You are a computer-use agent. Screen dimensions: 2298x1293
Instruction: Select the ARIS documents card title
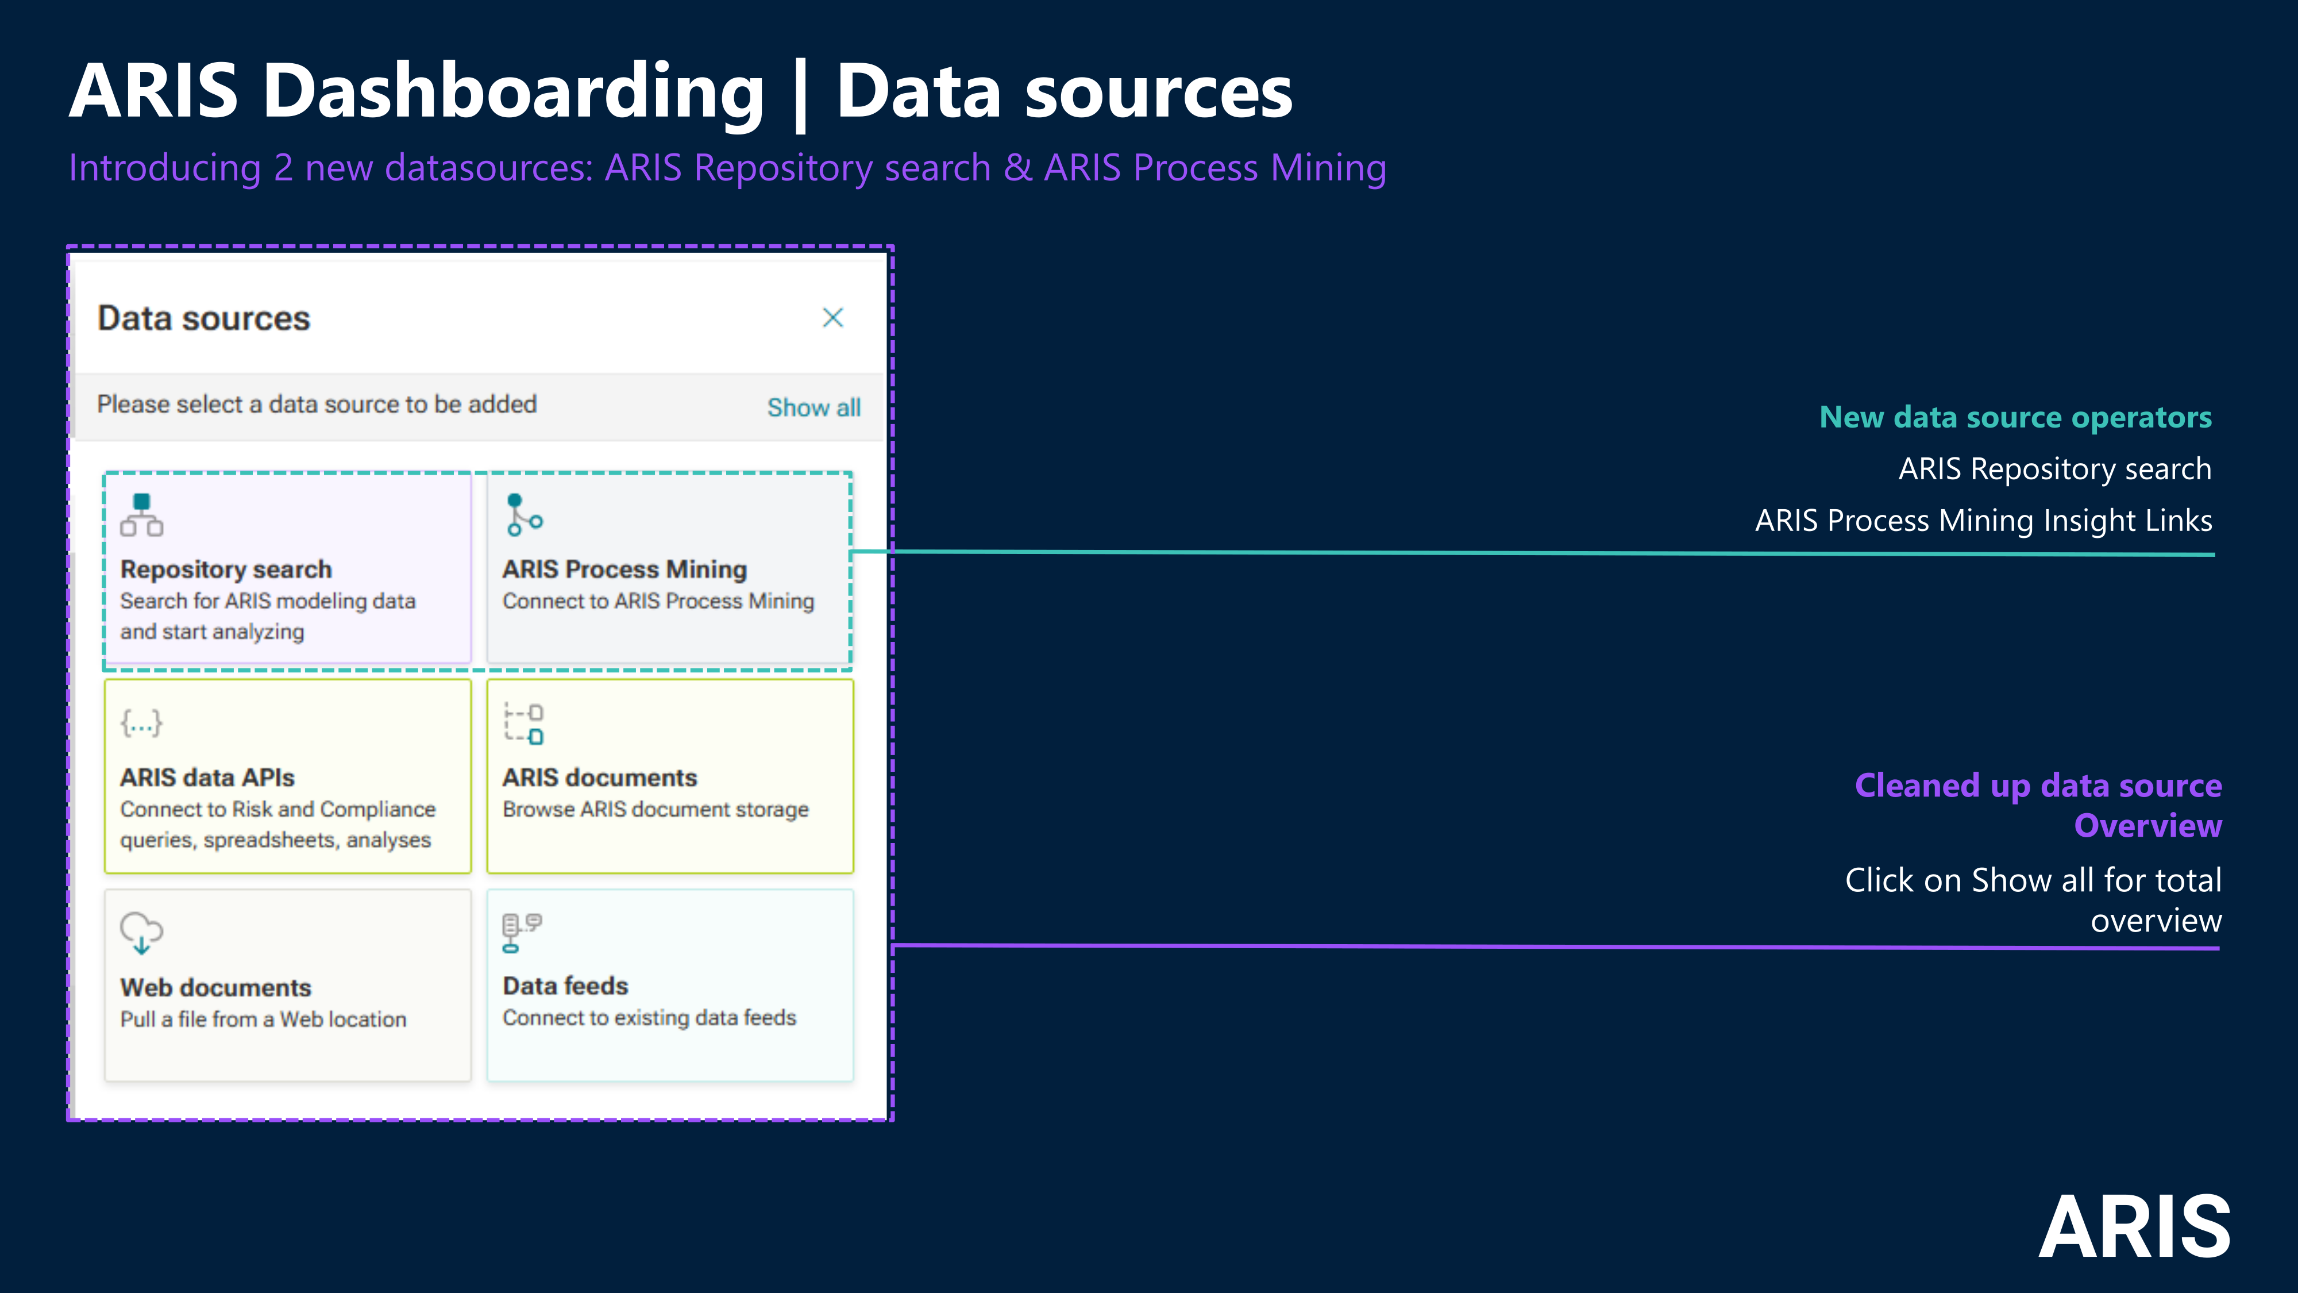(x=599, y=778)
